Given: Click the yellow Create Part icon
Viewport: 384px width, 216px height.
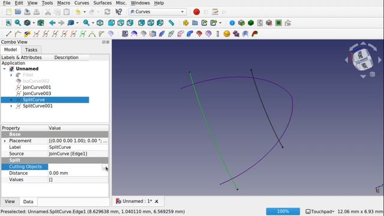Looking at the screenshot, I should tap(185, 23).
